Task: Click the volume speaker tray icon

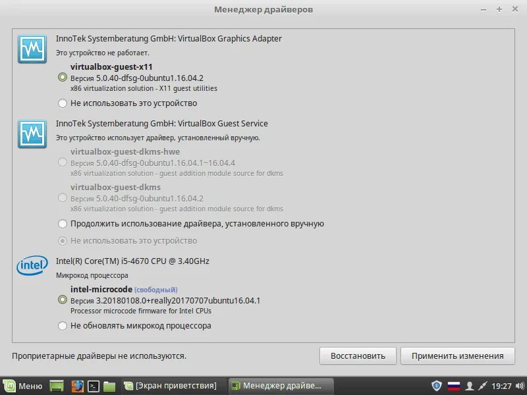Action: coord(520,386)
